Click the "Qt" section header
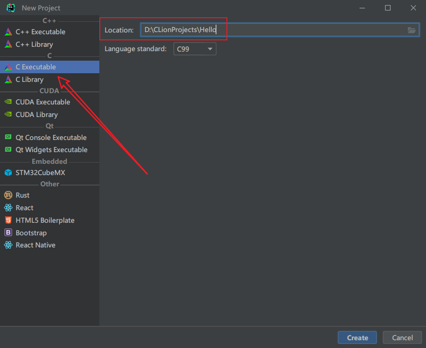Viewport: 426px width, 348px height. 49,126
